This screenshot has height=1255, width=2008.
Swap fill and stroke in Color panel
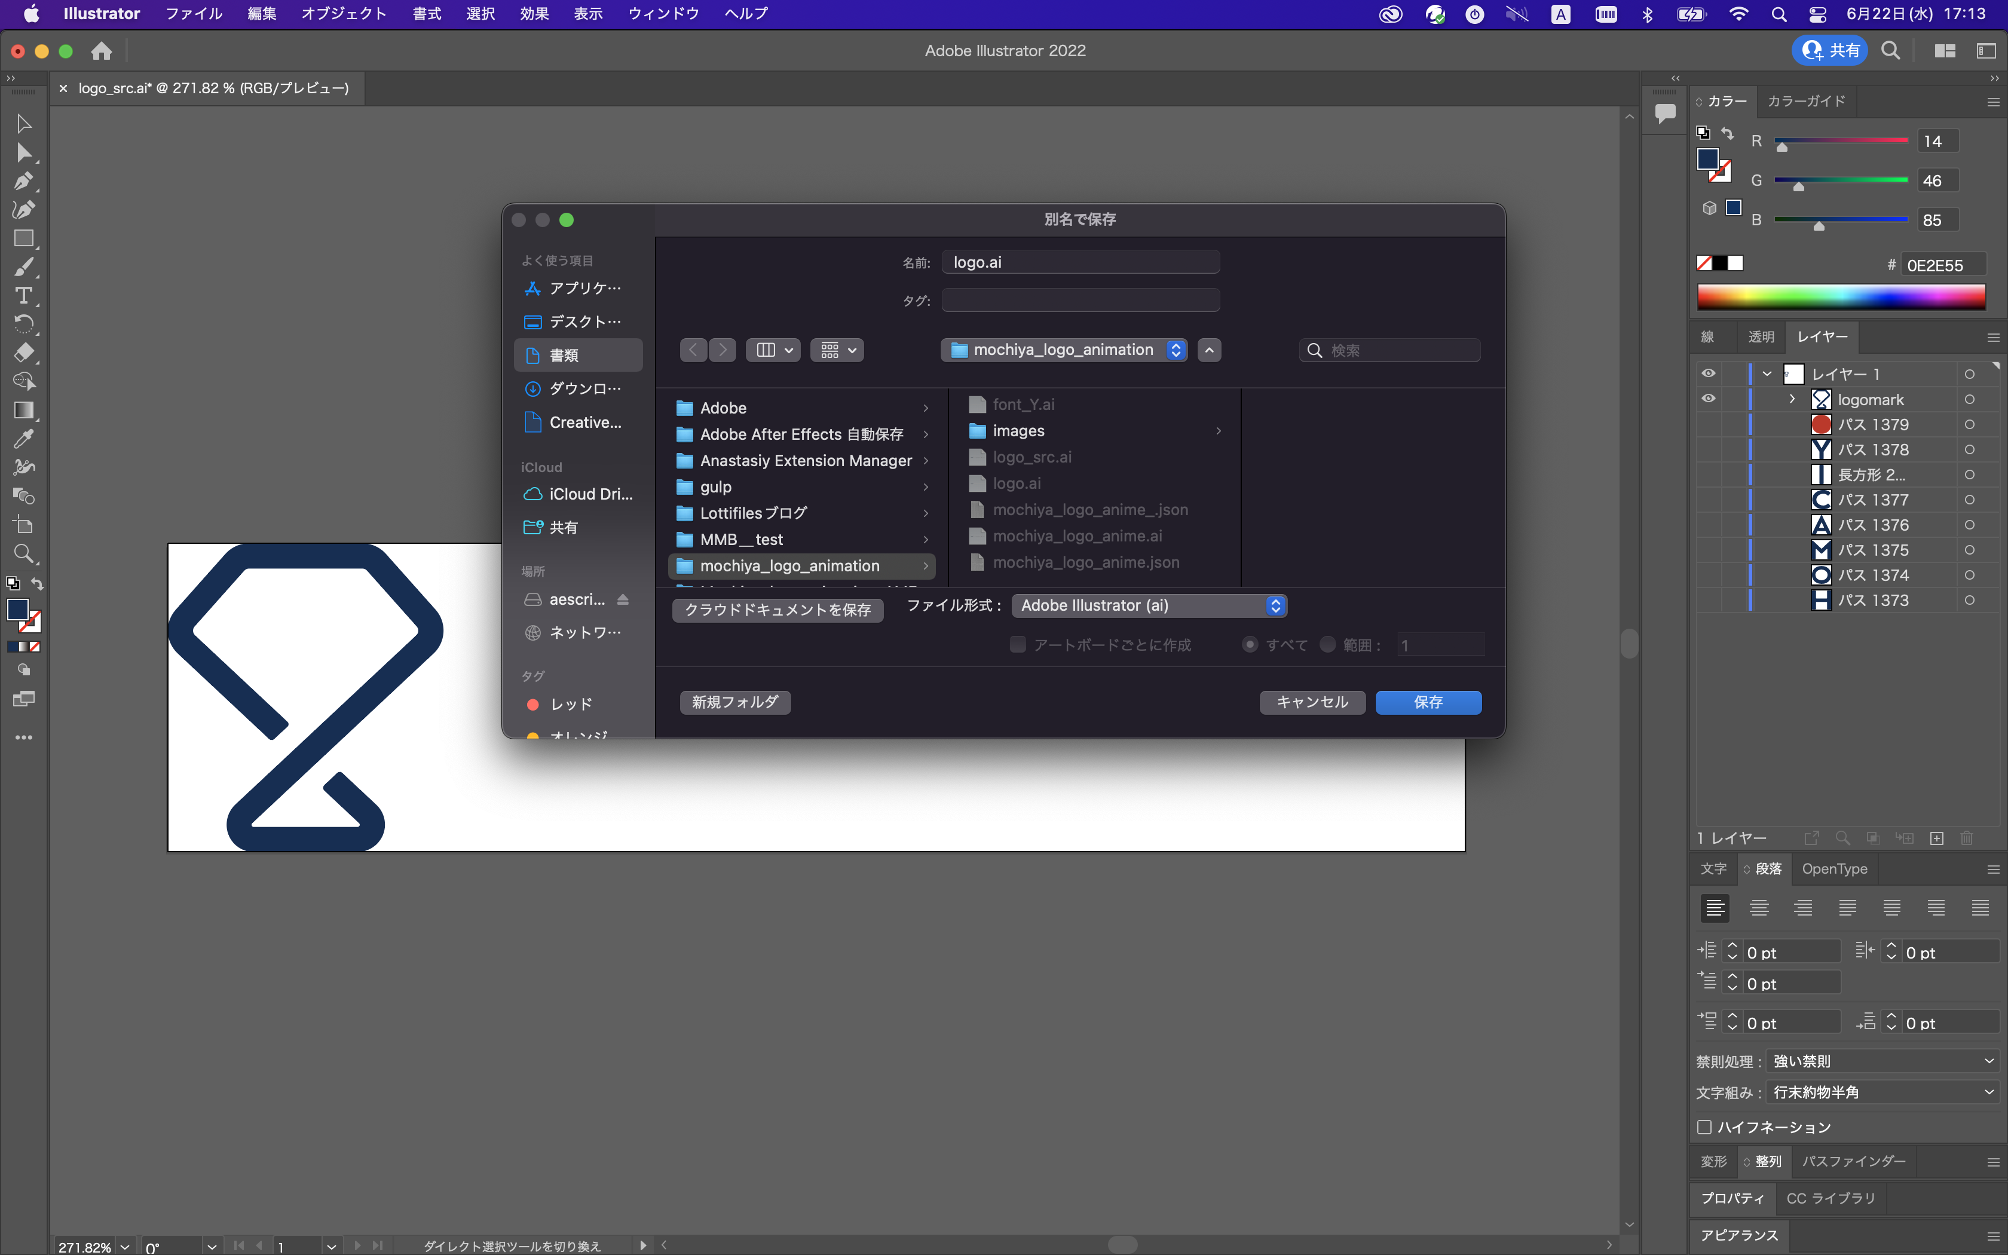(1727, 133)
